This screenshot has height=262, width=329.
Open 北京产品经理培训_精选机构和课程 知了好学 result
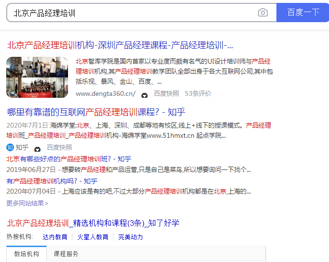click(93, 223)
